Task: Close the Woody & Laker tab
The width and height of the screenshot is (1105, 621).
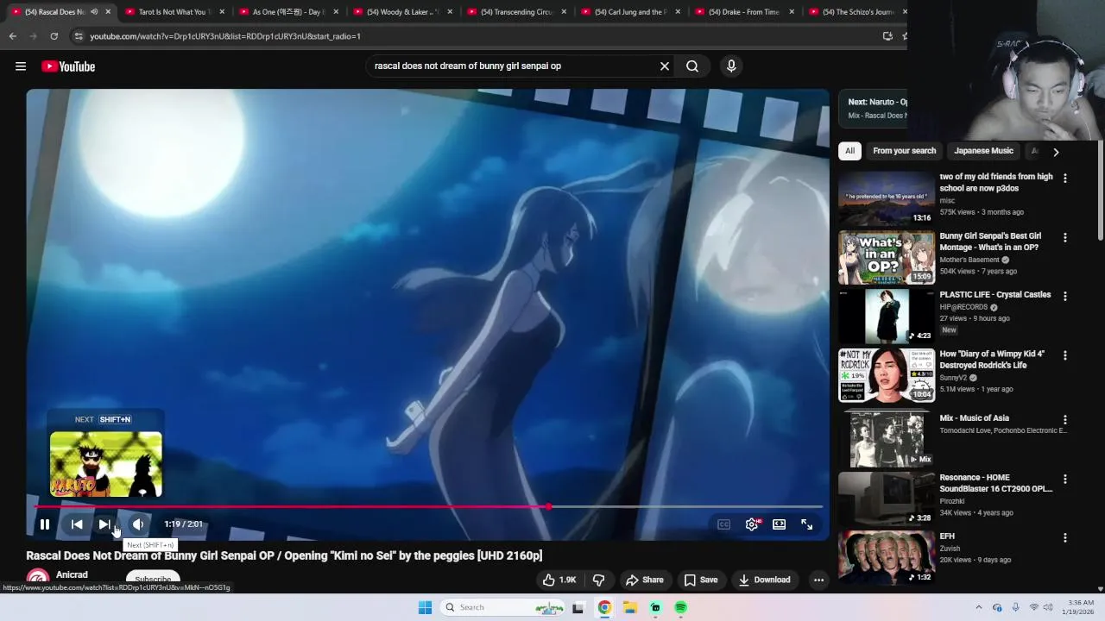Action: pos(450,12)
